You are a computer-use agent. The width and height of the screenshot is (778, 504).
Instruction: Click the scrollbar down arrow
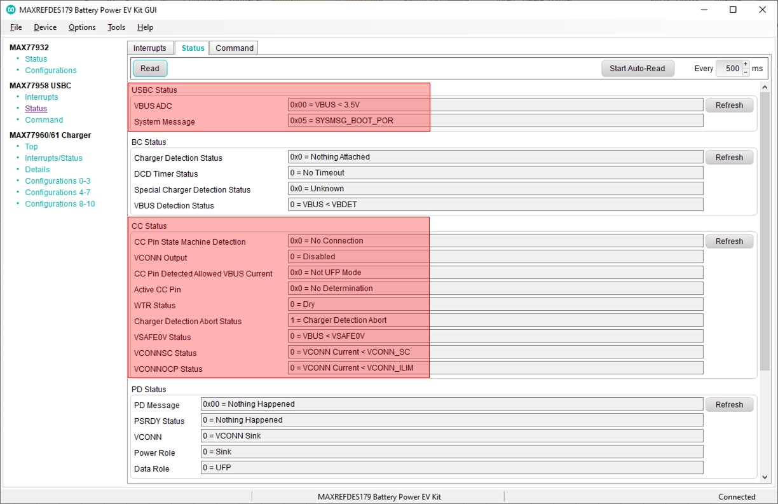[765, 477]
